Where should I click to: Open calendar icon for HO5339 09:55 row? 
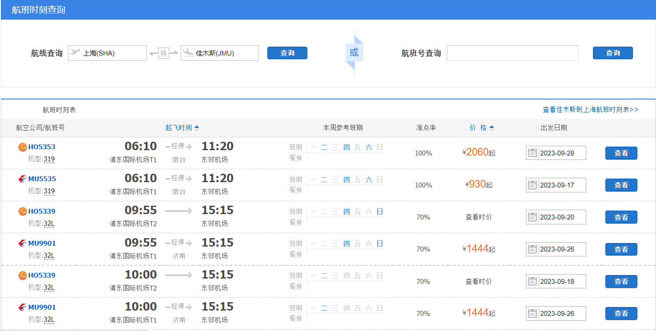pos(533,217)
